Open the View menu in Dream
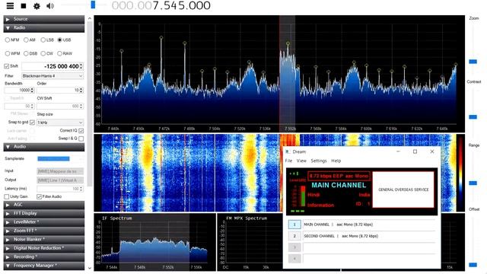This screenshot has width=487, height=274. (301, 161)
